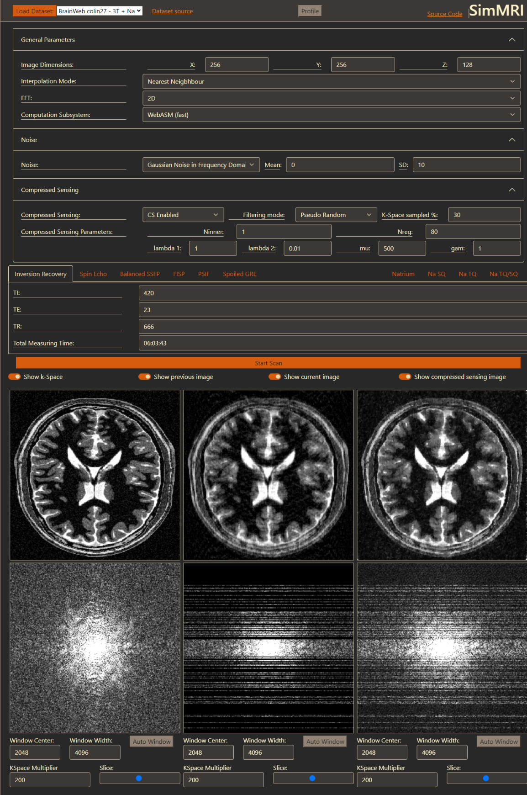Switch to the Spin Echo tab
The width and height of the screenshot is (527, 795).
[x=93, y=274]
